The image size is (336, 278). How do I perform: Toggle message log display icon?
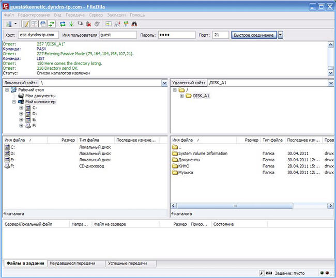coord(26,24)
